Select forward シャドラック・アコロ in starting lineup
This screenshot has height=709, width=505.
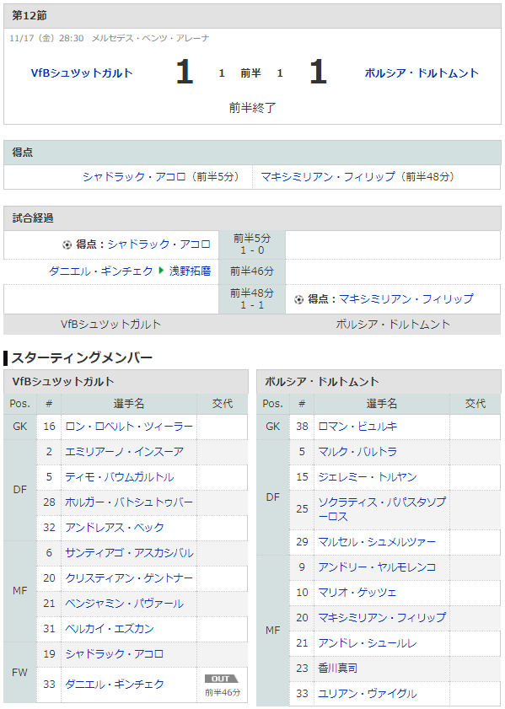(115, 654)
